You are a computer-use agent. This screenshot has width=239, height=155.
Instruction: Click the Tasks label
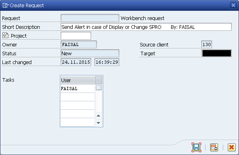pyautogui.click(x=8, y=80)
